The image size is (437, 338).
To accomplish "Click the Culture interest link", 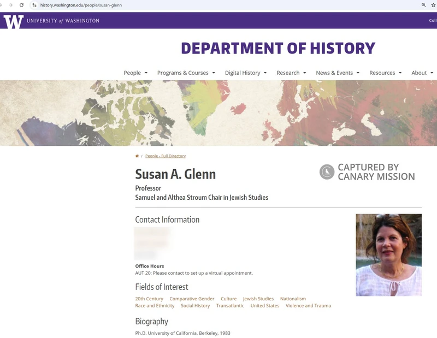I will pos(228,299).
